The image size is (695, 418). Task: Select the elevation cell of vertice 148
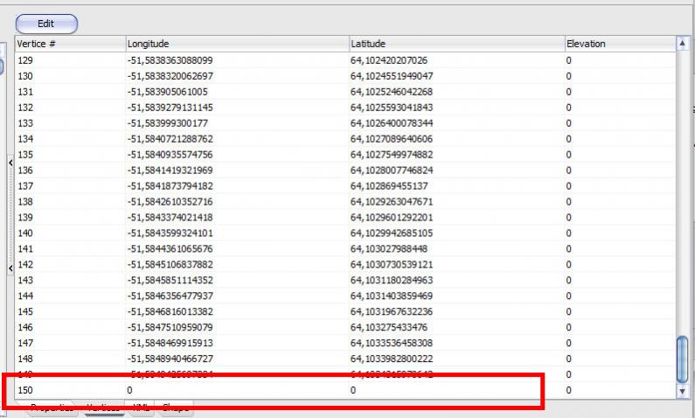(x=617, y=359)
